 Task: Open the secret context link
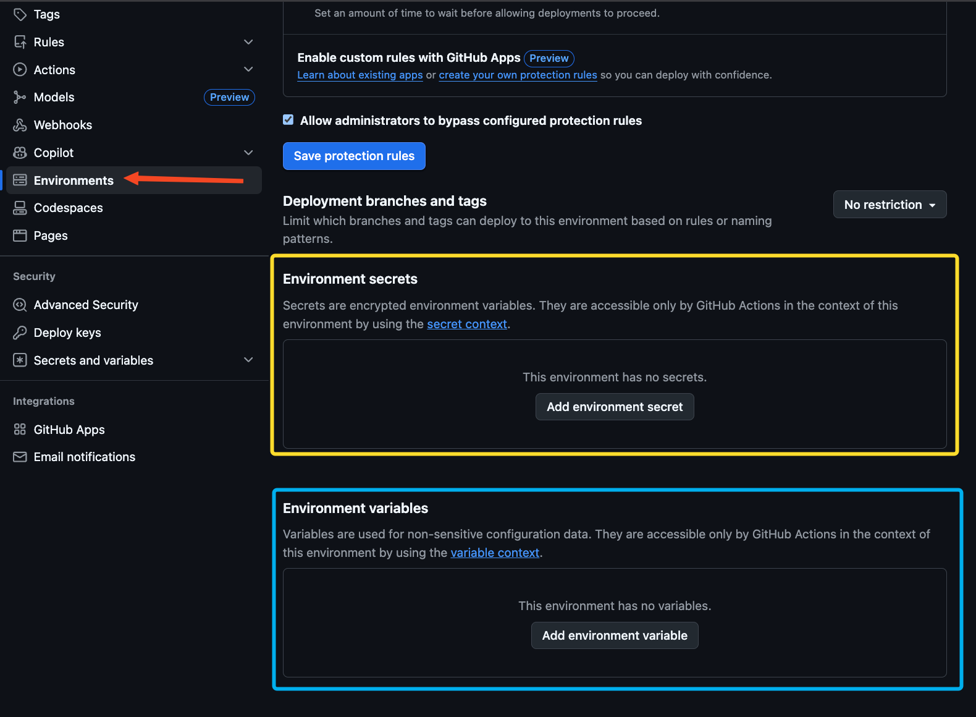(x=467, y=324)
